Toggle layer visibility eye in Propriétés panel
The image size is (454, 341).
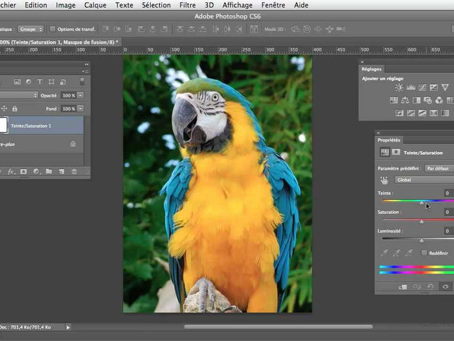pos(446,286)
